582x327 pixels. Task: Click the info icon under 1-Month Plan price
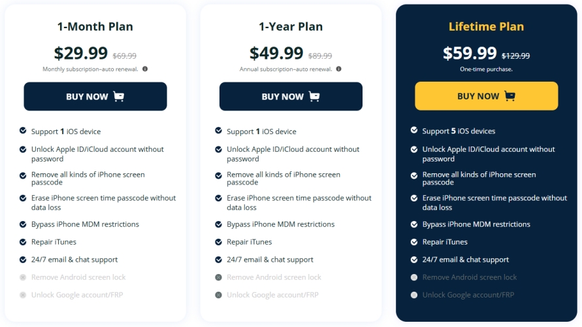pyautogui.click(x=145, y=69)
